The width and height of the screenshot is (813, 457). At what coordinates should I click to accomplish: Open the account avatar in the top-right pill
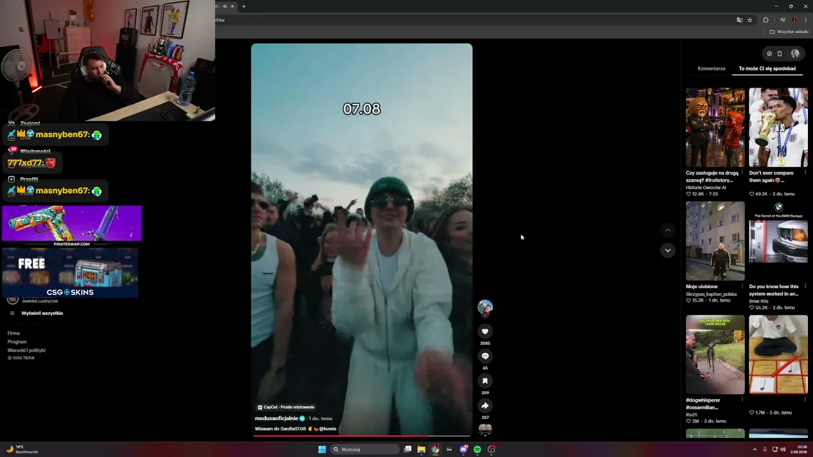pyautogui.click(x=795, y=54)
